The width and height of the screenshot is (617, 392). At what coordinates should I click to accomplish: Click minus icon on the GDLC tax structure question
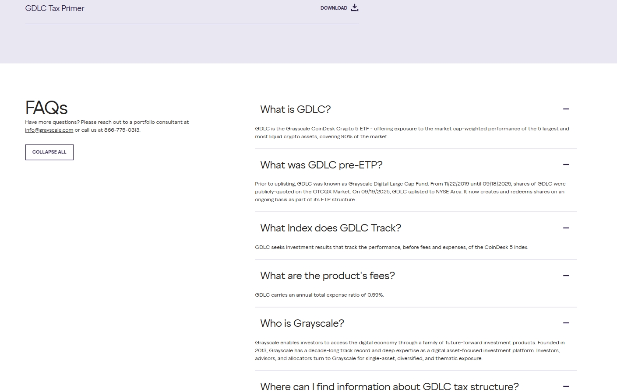[566, 386]
